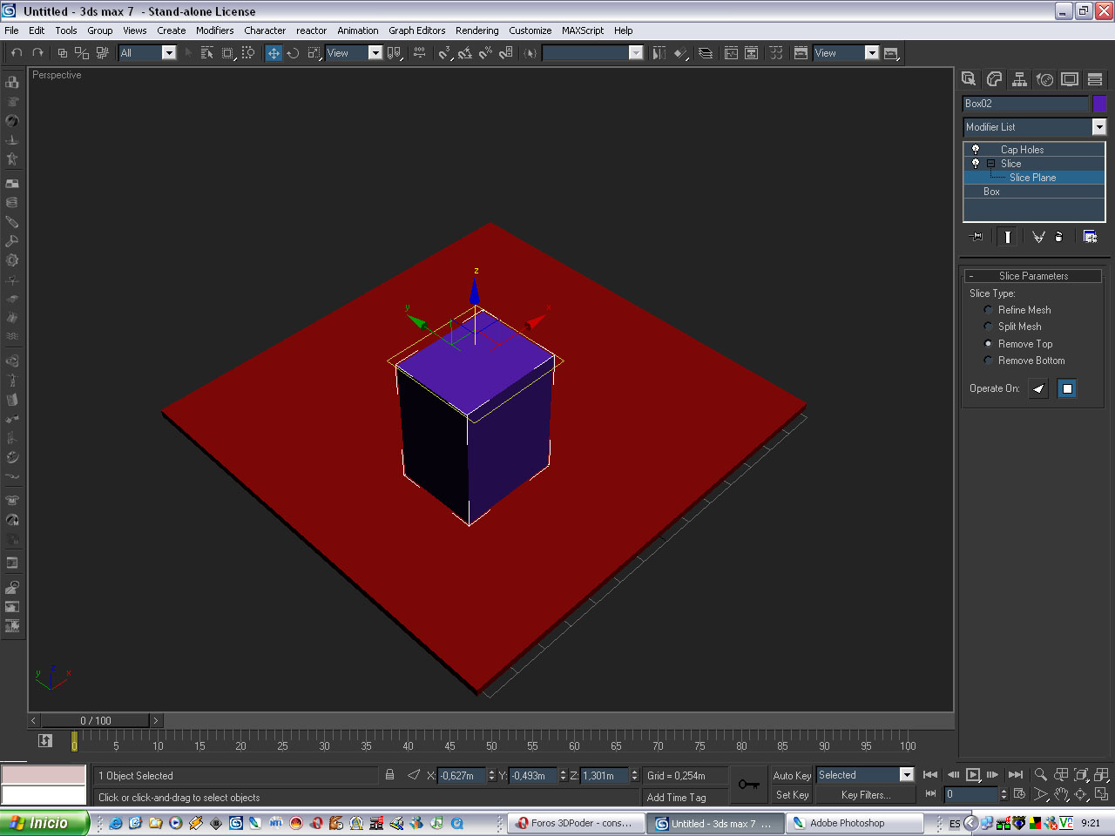Open the Create command panel tab
This screenshot has height=836, width=1115.
click(x=969, y=79)
